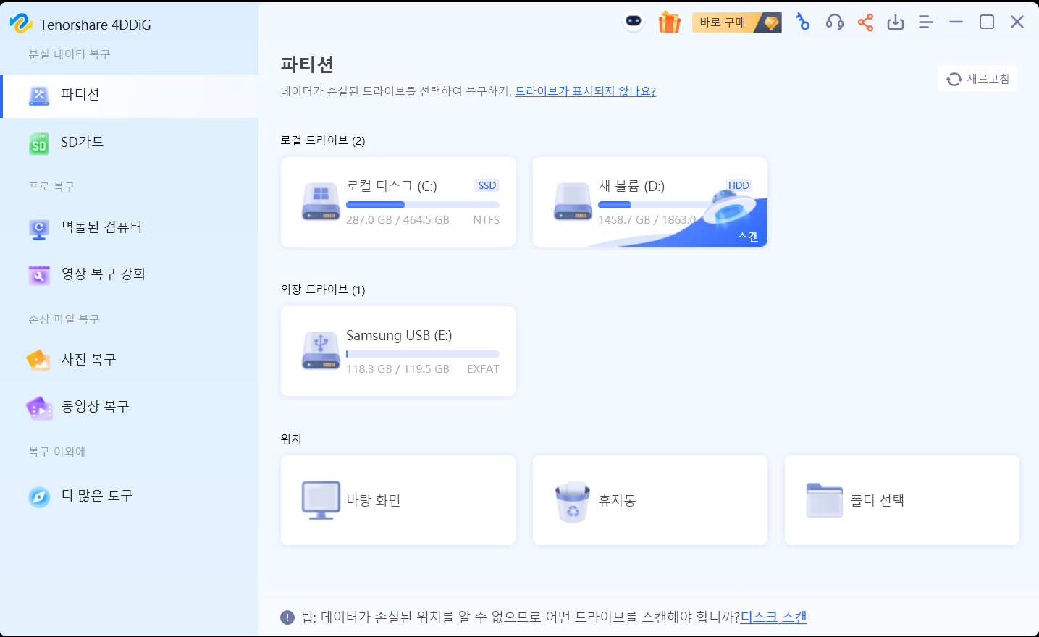Click the D: drive usage bar
This screenshot has width=1039, height=637.
point(652,205)
